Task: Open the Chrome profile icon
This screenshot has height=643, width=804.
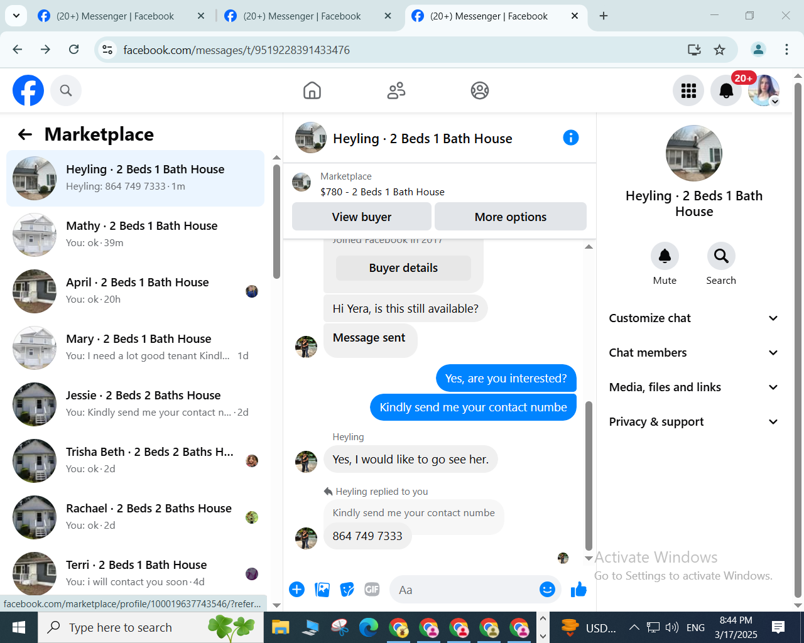Action: coord(758,50)
